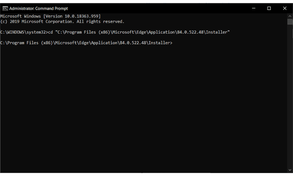Click the 'C:\WINDOWS\system32>' prompt text

[x=24, y=32]
